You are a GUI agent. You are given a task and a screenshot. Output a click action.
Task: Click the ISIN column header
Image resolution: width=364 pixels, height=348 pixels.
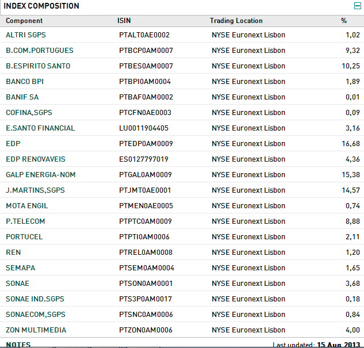(124, 21)
